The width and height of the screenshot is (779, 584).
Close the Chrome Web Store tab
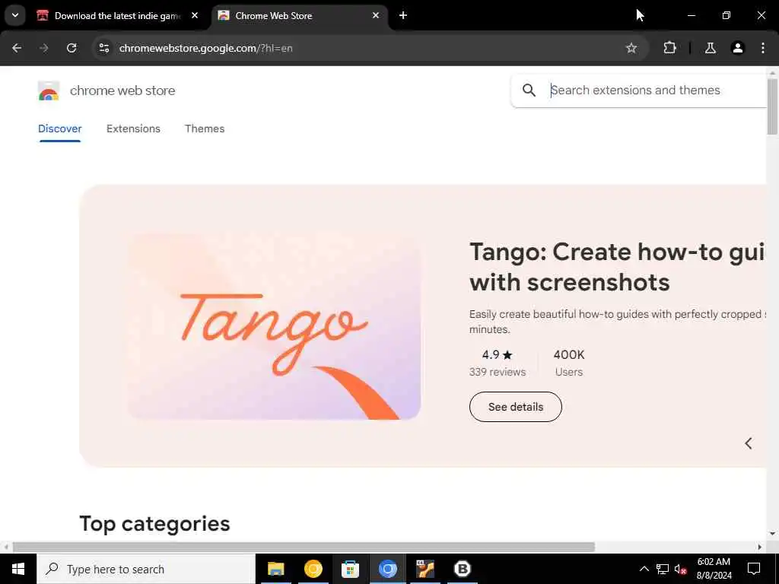(376, 15)
